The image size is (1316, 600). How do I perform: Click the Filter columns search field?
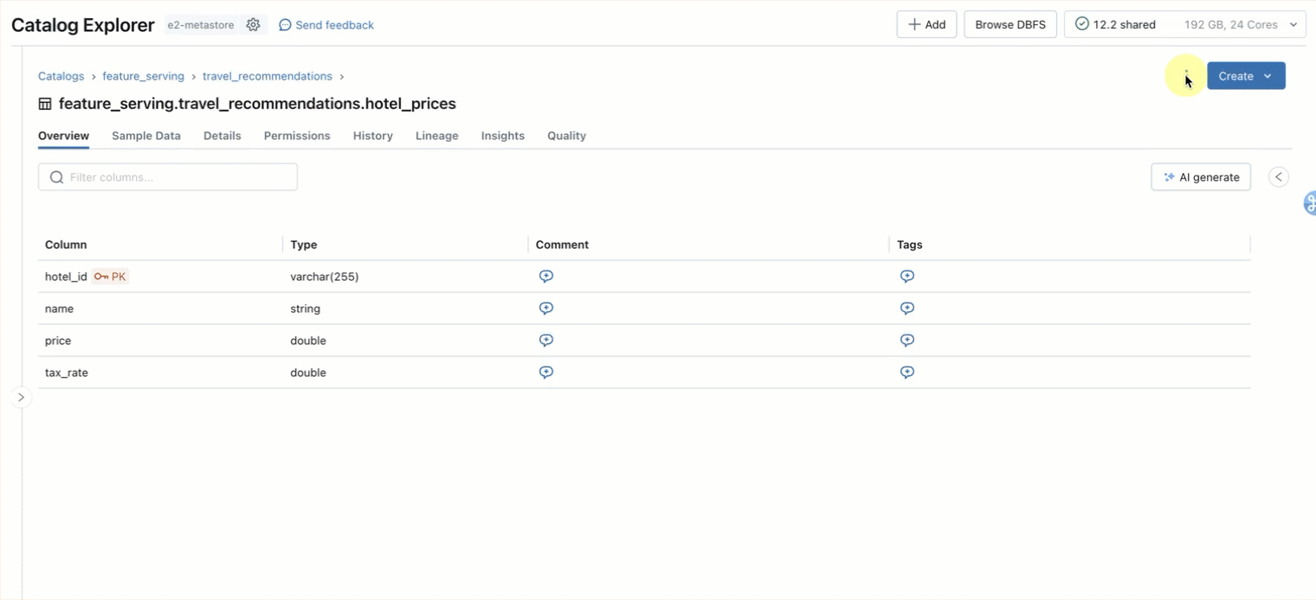point(167,176)
